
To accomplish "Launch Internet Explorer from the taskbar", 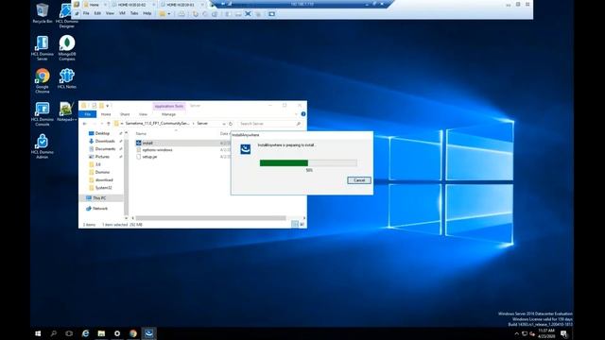I will [85, 333].
